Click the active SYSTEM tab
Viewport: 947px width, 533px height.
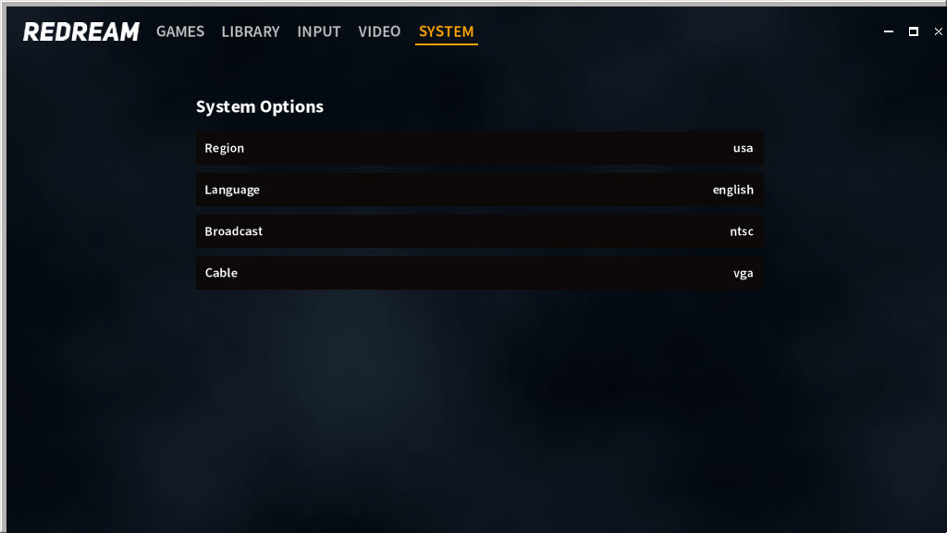[446, 31]
